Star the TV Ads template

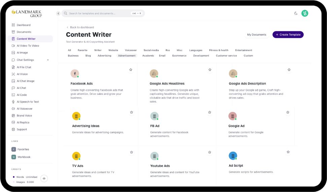click(x=132, y=152)
